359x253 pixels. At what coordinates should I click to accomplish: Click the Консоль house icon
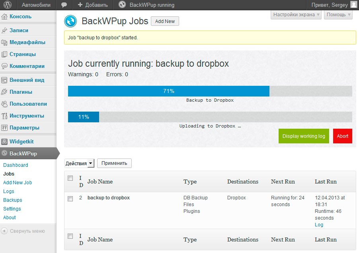click(4, 16)
